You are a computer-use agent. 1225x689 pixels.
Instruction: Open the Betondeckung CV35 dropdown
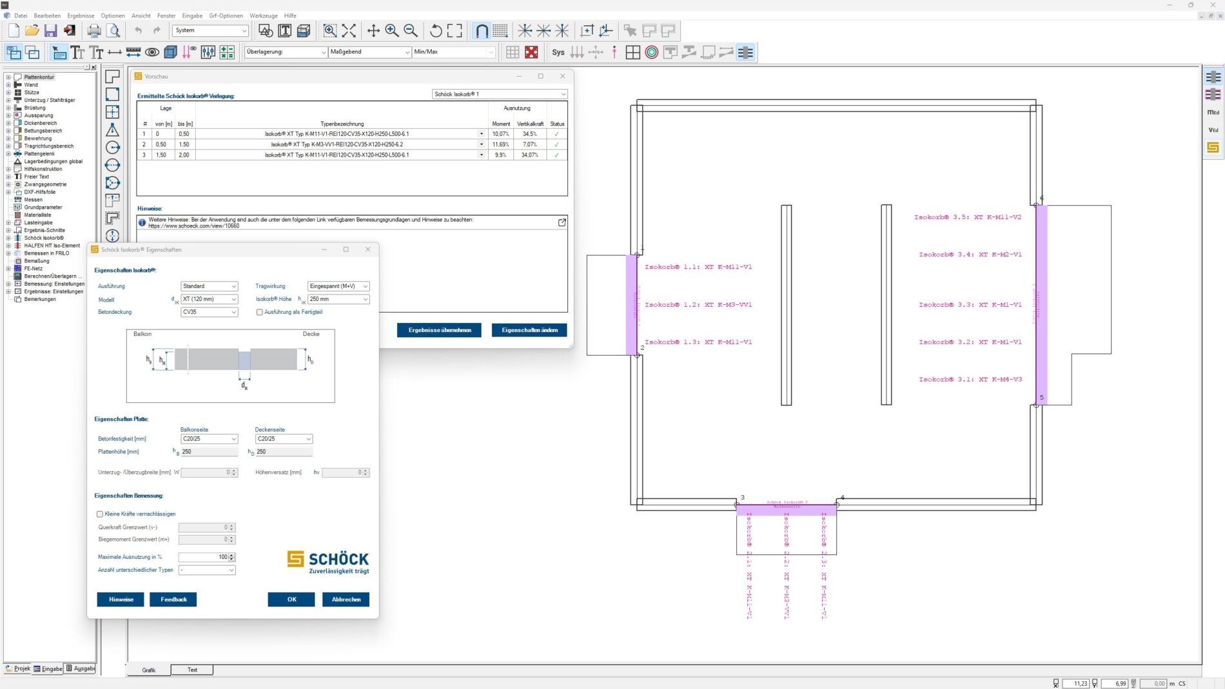(210, 312)
